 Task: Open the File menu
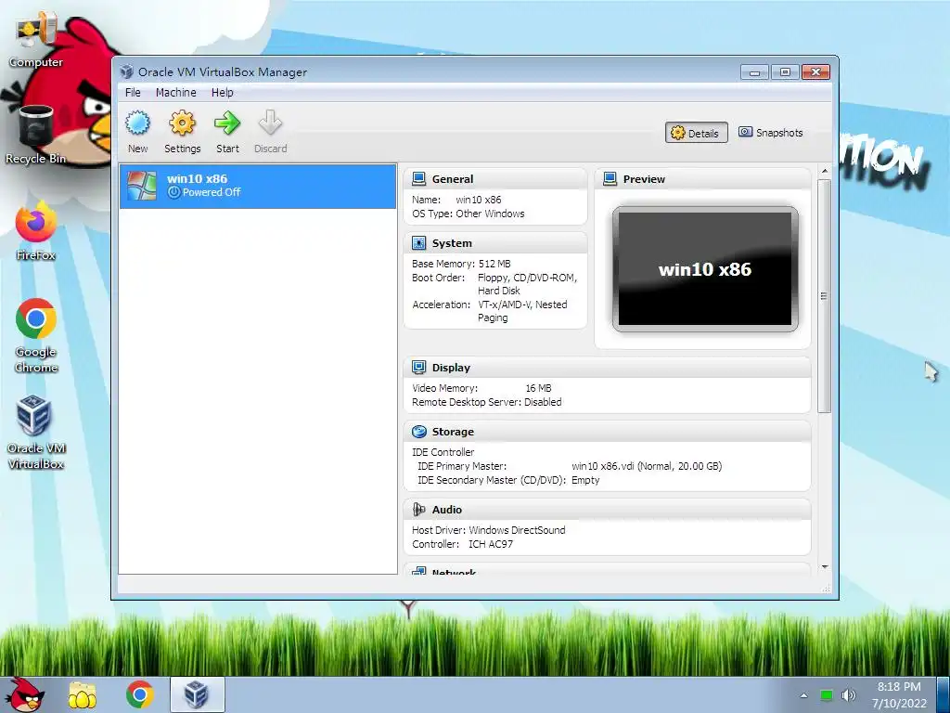coord(133,92)
